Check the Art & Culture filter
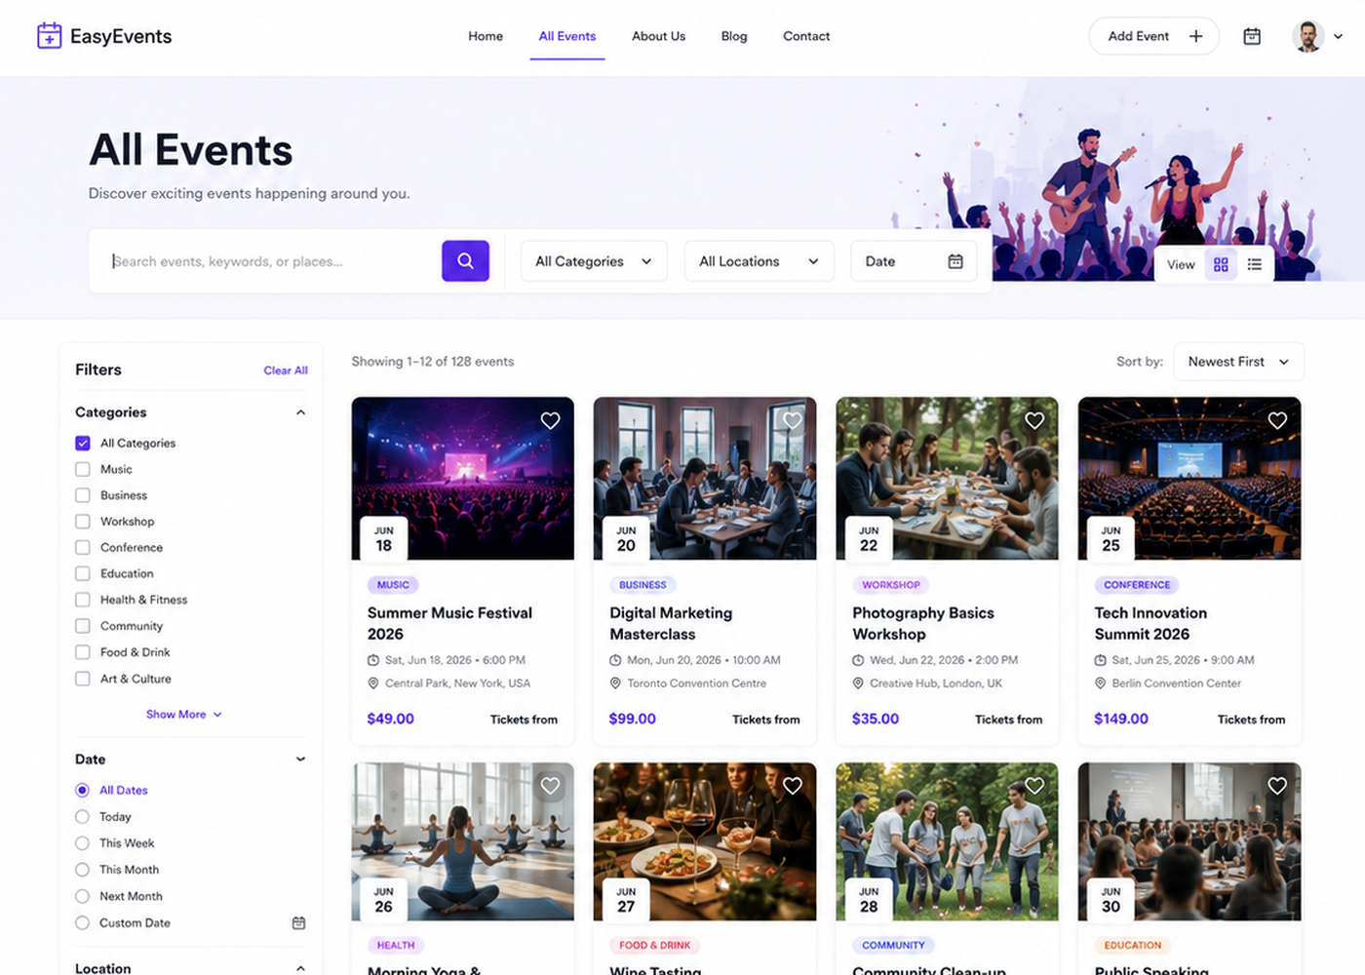 click(x=83, y=679)
